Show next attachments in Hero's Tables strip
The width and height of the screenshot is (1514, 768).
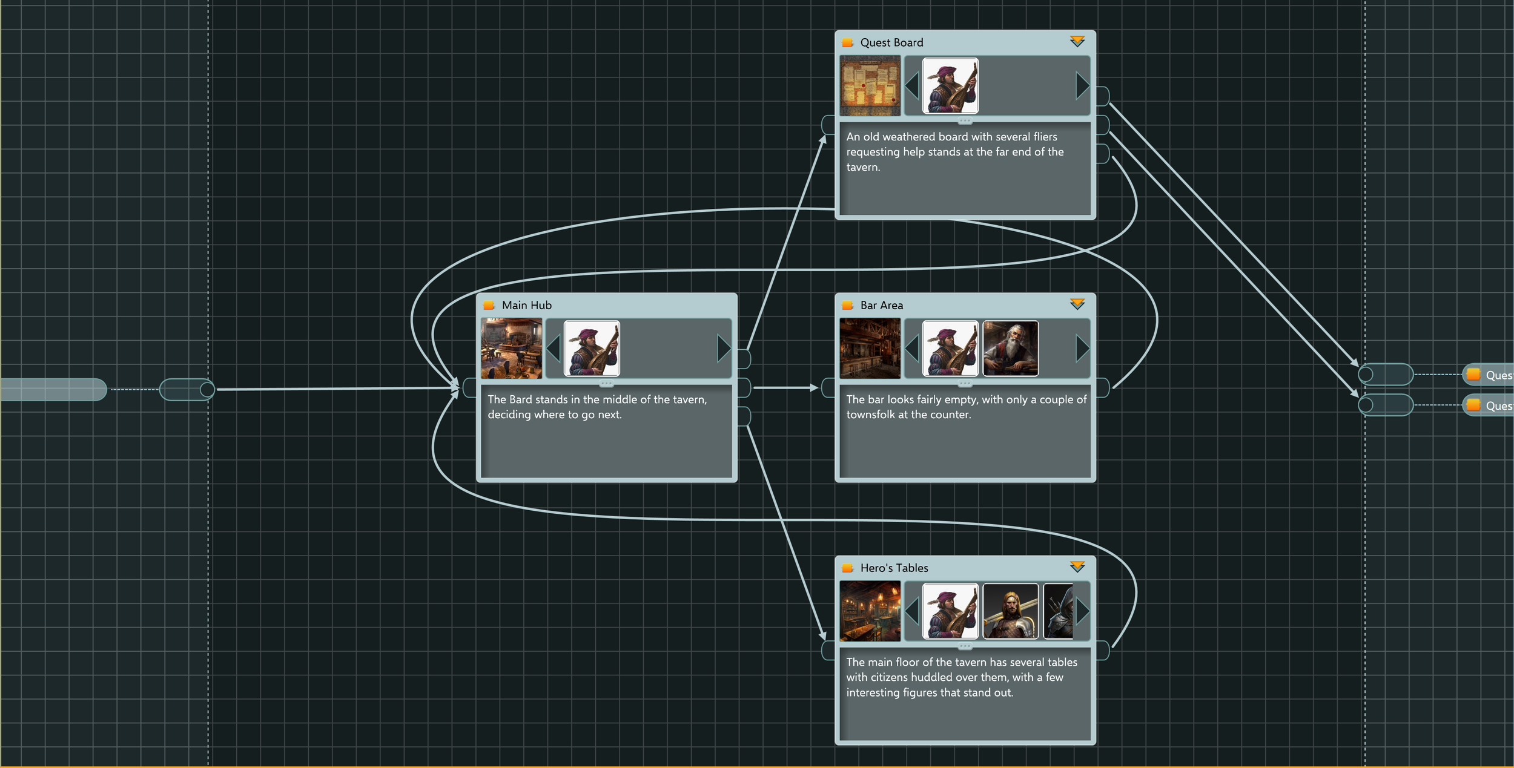tap(1082, 611)
